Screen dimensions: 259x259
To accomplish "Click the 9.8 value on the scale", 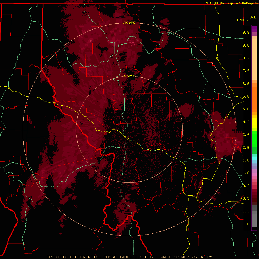I will point(246,32).
